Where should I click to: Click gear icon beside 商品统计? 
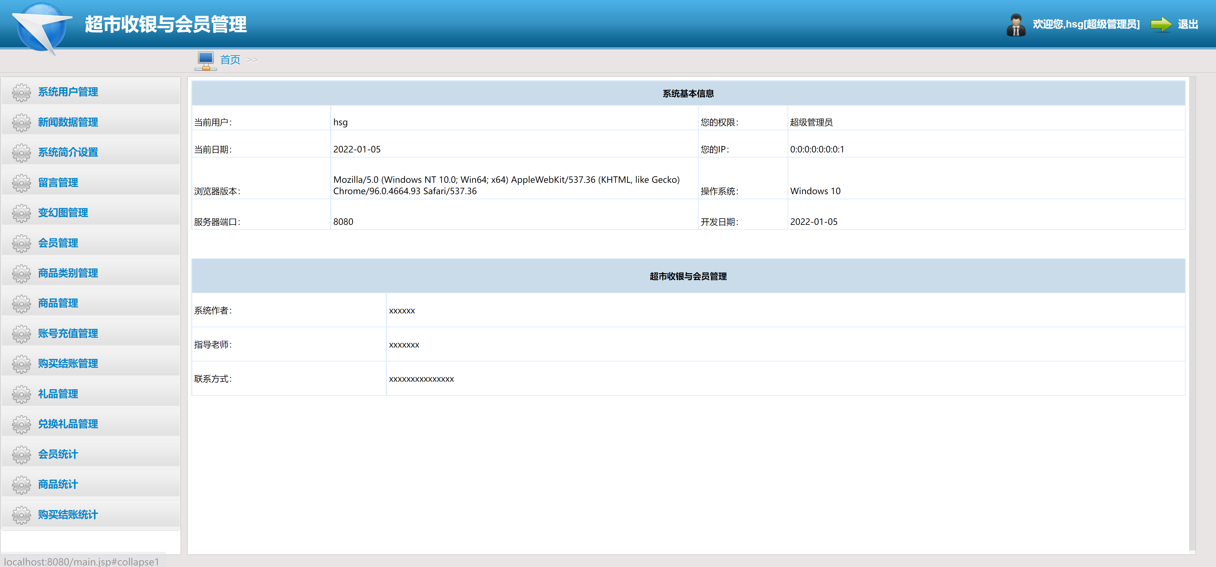tap(21, 484)
